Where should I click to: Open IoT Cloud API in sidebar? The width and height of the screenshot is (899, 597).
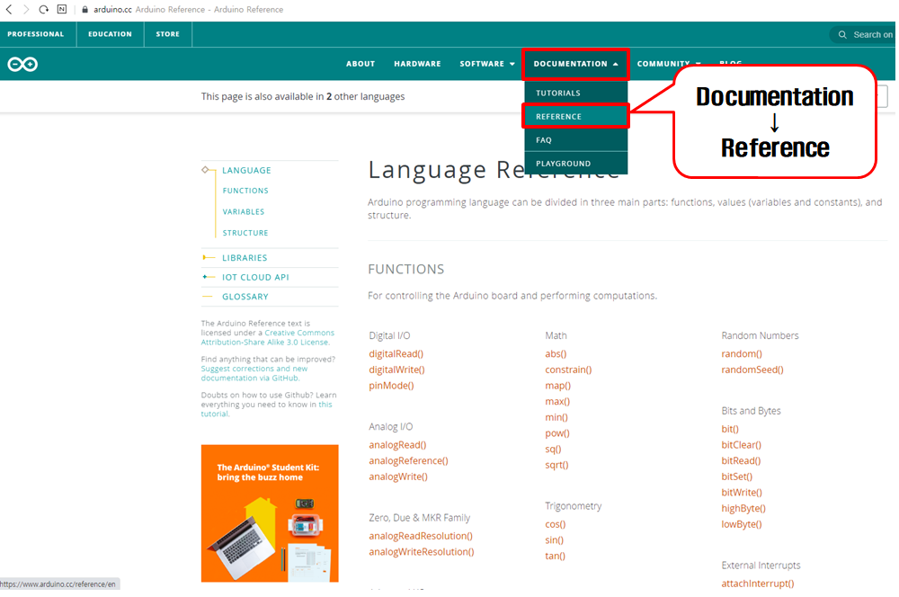255,278
